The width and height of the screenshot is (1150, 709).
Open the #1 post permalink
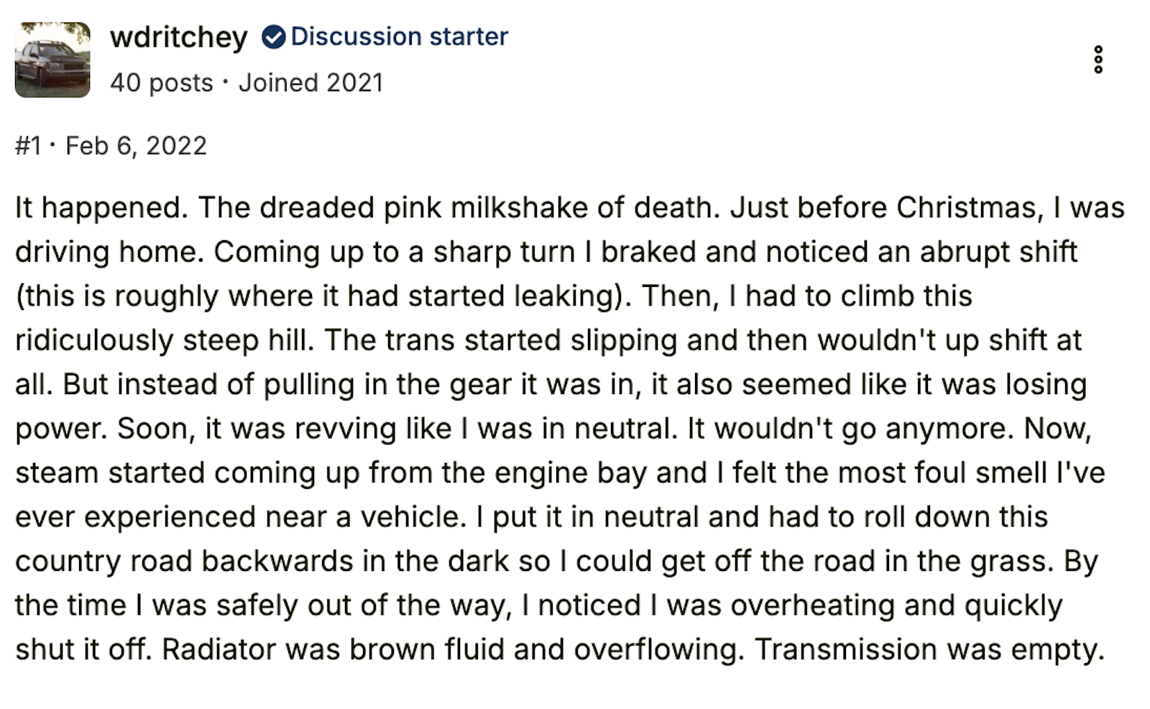pyautogui.click(x=28, y=146)
